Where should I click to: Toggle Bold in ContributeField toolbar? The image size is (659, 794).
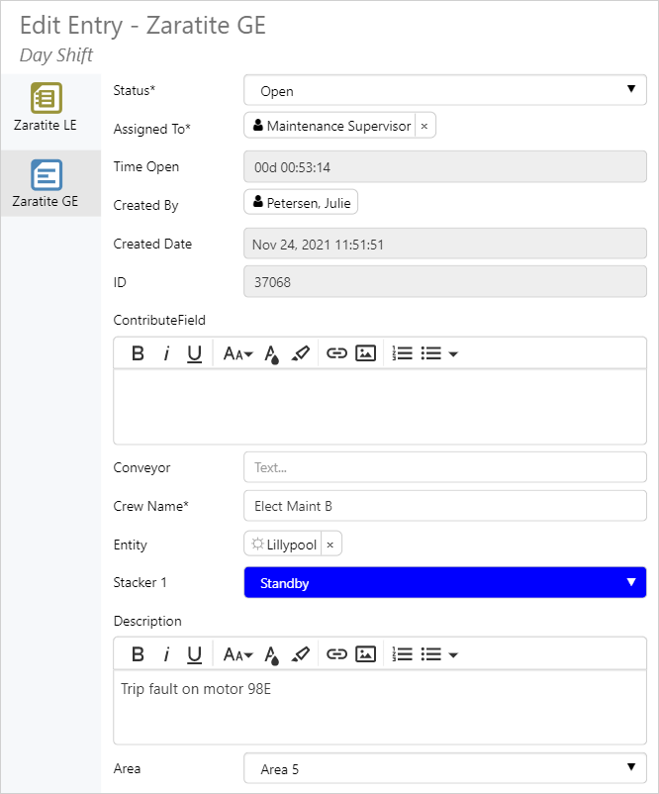(x=139, y=353)
